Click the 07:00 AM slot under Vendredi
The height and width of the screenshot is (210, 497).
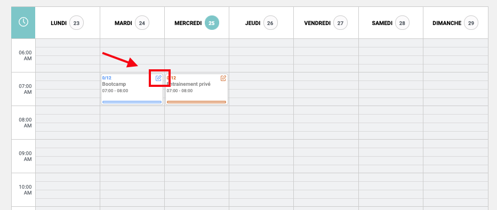pos(326,89)
